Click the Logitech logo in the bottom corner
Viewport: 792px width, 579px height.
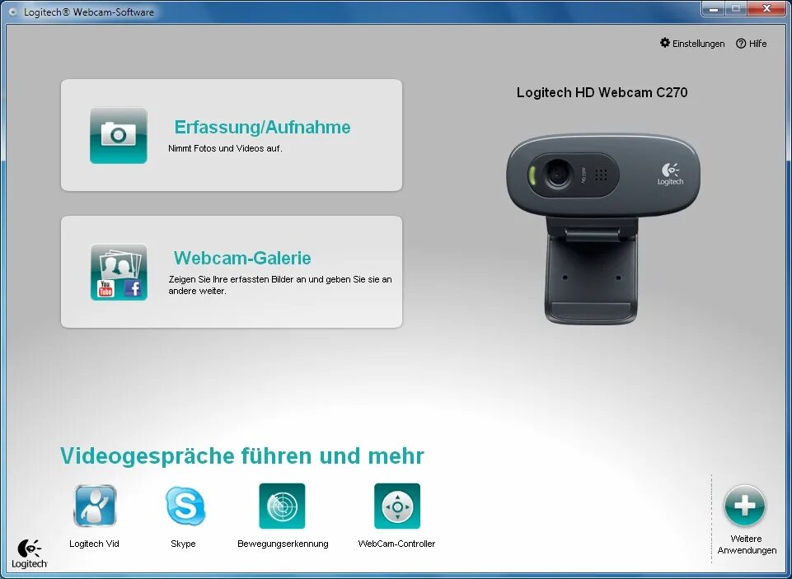pyautogui.click(x=30, y=553)
